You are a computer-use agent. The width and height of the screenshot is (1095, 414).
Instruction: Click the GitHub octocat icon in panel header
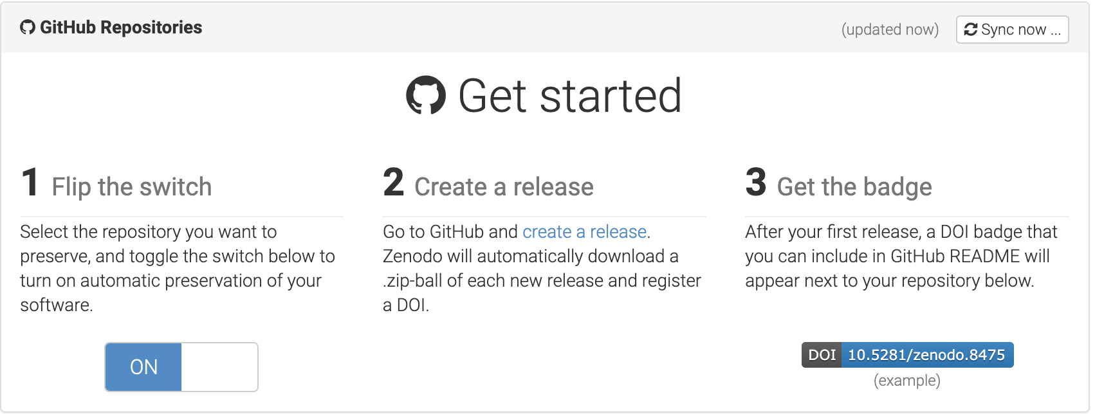(x=28, y=28)
